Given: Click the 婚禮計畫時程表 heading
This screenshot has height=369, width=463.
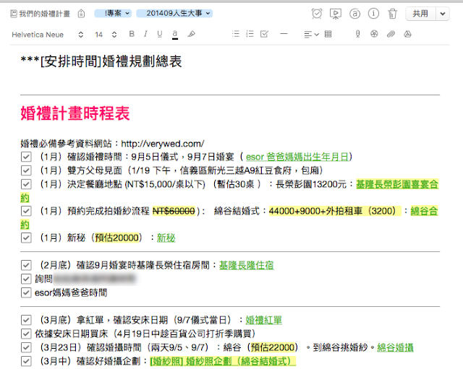Looking at the screenshot, I should pos(75,113).
